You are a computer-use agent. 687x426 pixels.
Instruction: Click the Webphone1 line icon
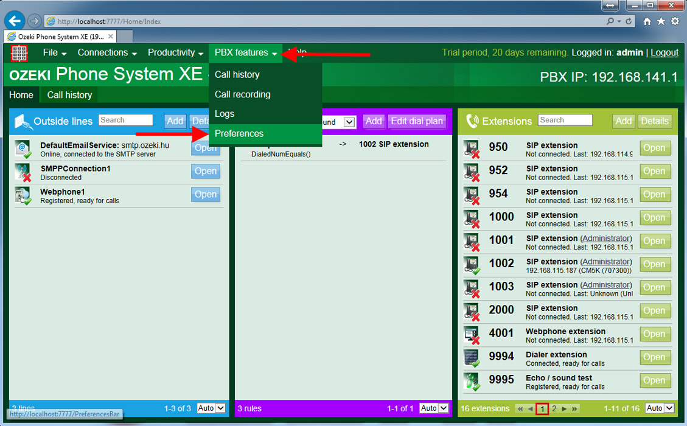(23, 195)
